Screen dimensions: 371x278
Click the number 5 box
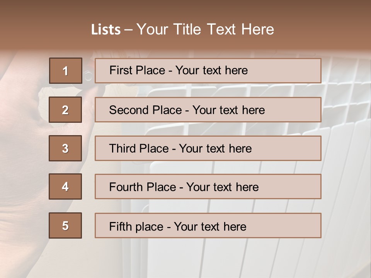coord(66,225)
